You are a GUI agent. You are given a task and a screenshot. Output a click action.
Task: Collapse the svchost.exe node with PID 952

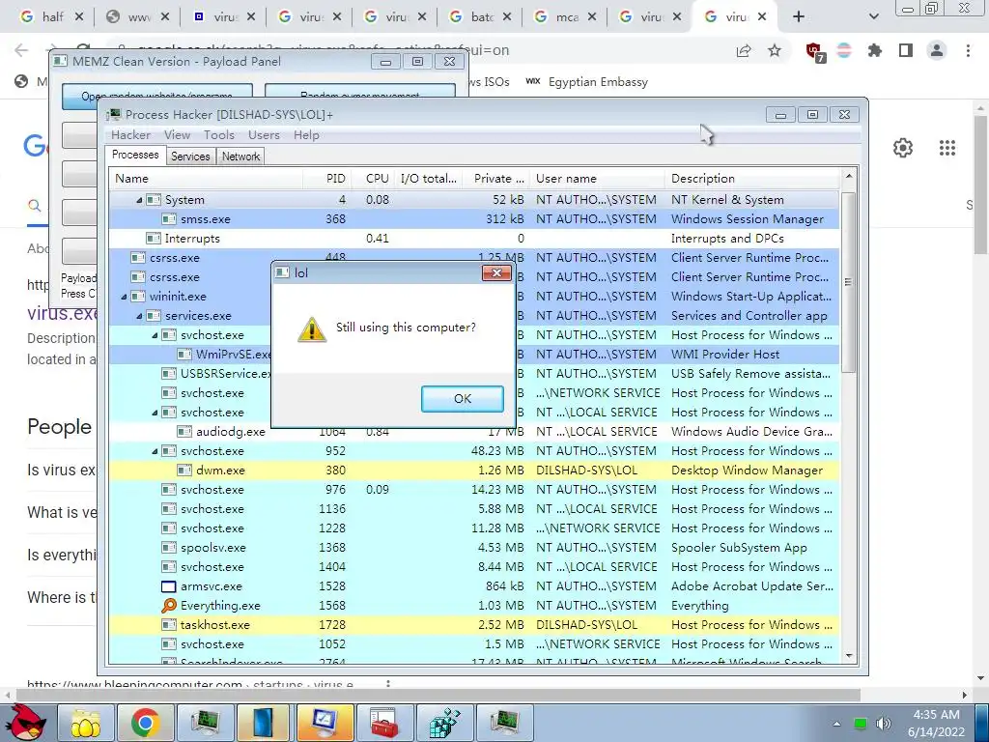155,451
